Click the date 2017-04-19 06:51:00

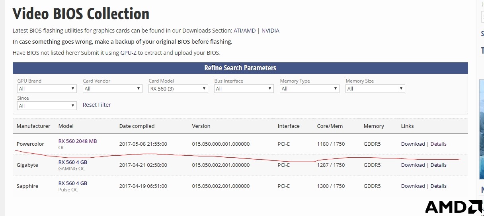click(143, 186)
